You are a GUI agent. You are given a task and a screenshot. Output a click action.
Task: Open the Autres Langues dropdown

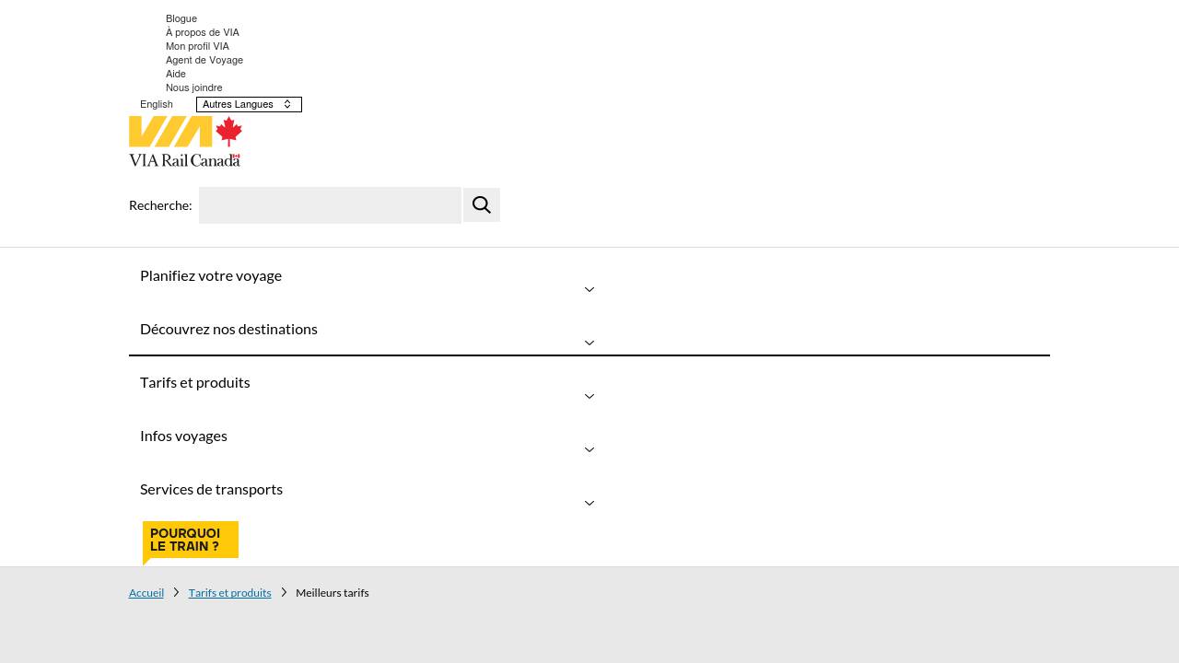click(x=249, y=104)
